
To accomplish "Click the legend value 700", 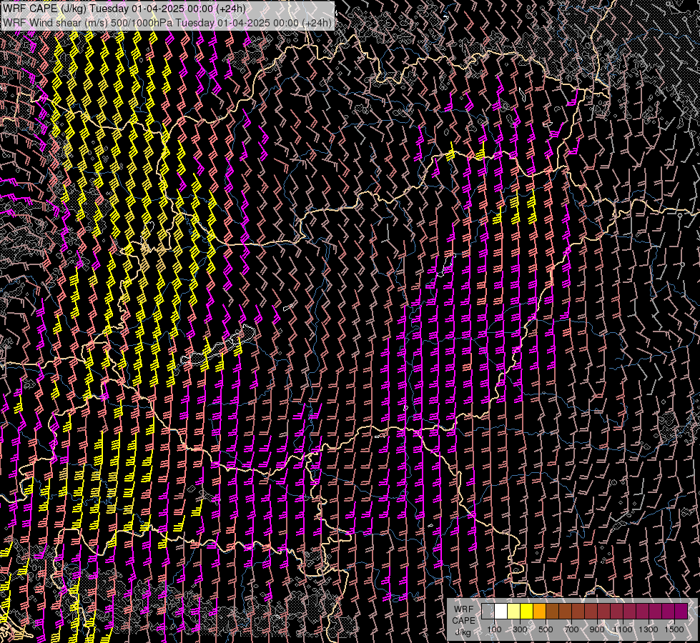I will (x=571, y=629).
